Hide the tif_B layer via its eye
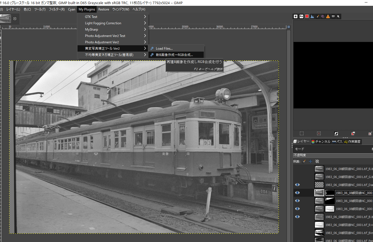 (x=297, y=217)
